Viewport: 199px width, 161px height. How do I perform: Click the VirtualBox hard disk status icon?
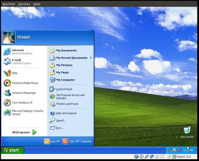pyautogui.click(x=136, y=157)
